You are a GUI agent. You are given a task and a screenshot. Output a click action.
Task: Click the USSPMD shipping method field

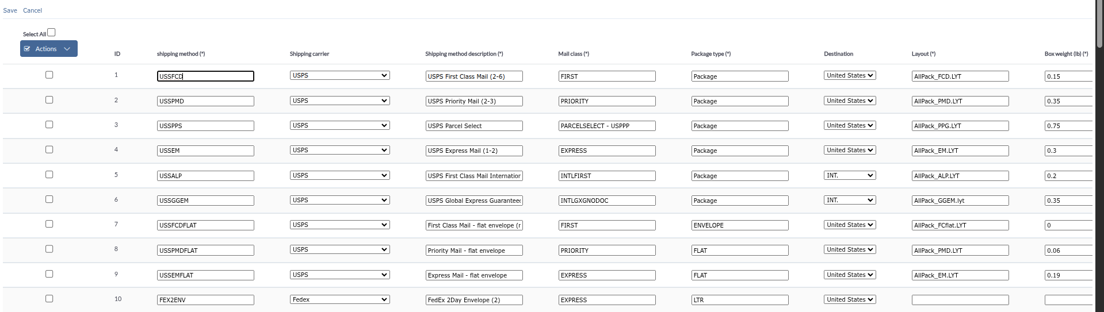(x=205, y=101)
